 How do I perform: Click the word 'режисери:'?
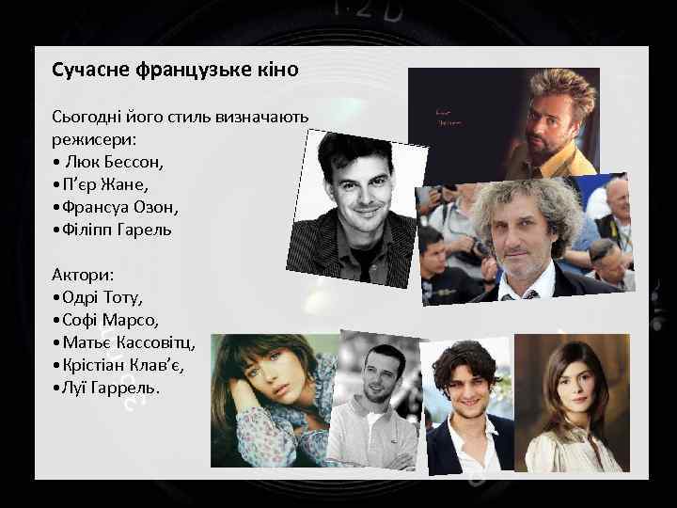point(94,140)
